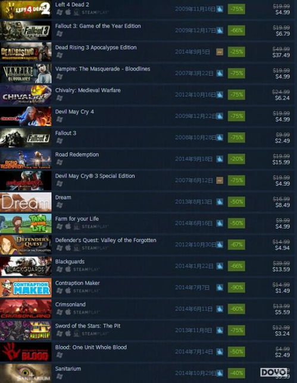Select the Dream game thumbnail

point(26,202)
